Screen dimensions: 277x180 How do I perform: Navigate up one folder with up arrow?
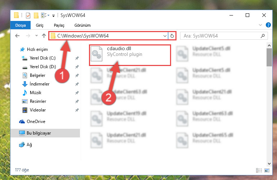click(44, 36)
